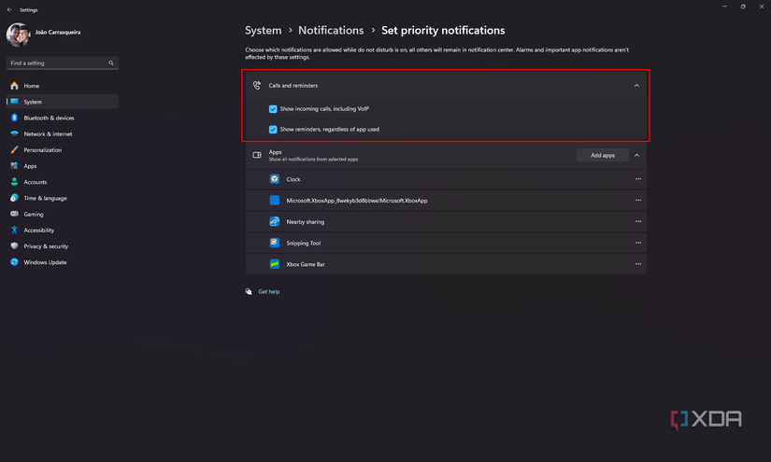
Task: Open the Get help link
Action: click(x=269, y=292)
